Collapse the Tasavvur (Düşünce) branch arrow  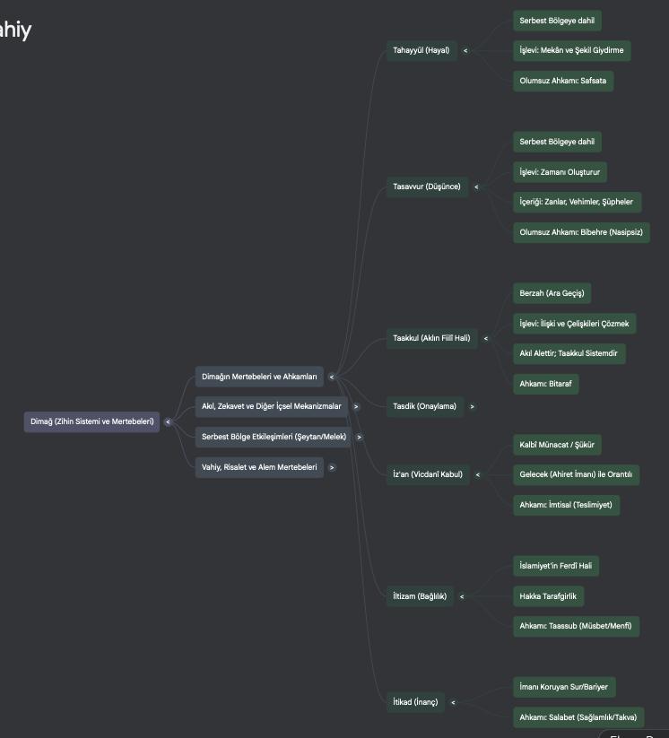476,187
